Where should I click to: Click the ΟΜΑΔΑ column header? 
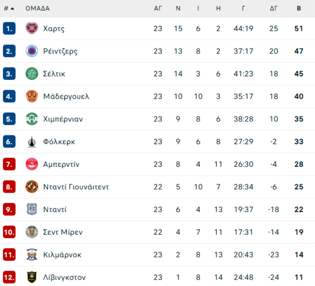tap(37, 8)
